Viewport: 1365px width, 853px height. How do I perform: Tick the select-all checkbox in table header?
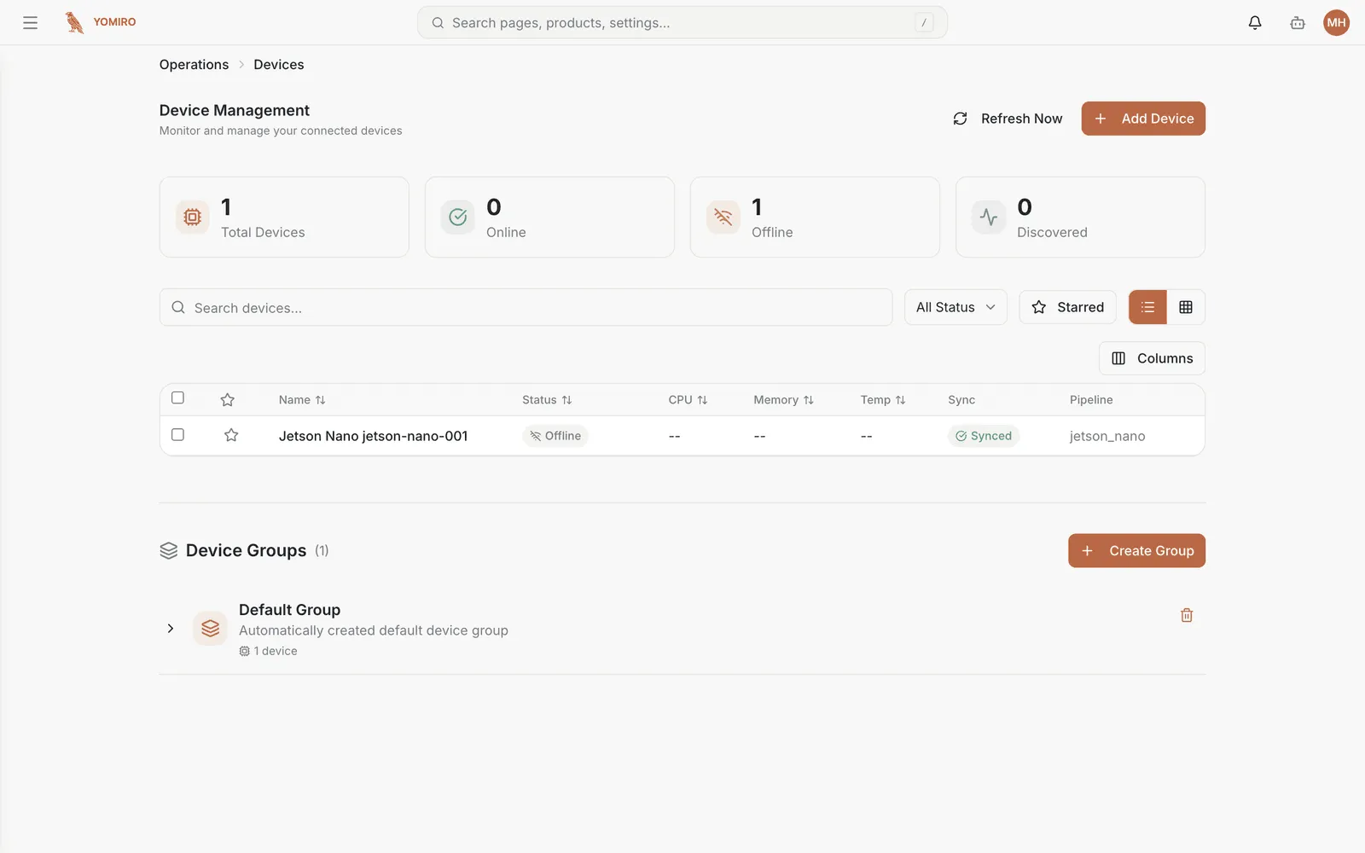pyautogui.click(x=177, y=397)
